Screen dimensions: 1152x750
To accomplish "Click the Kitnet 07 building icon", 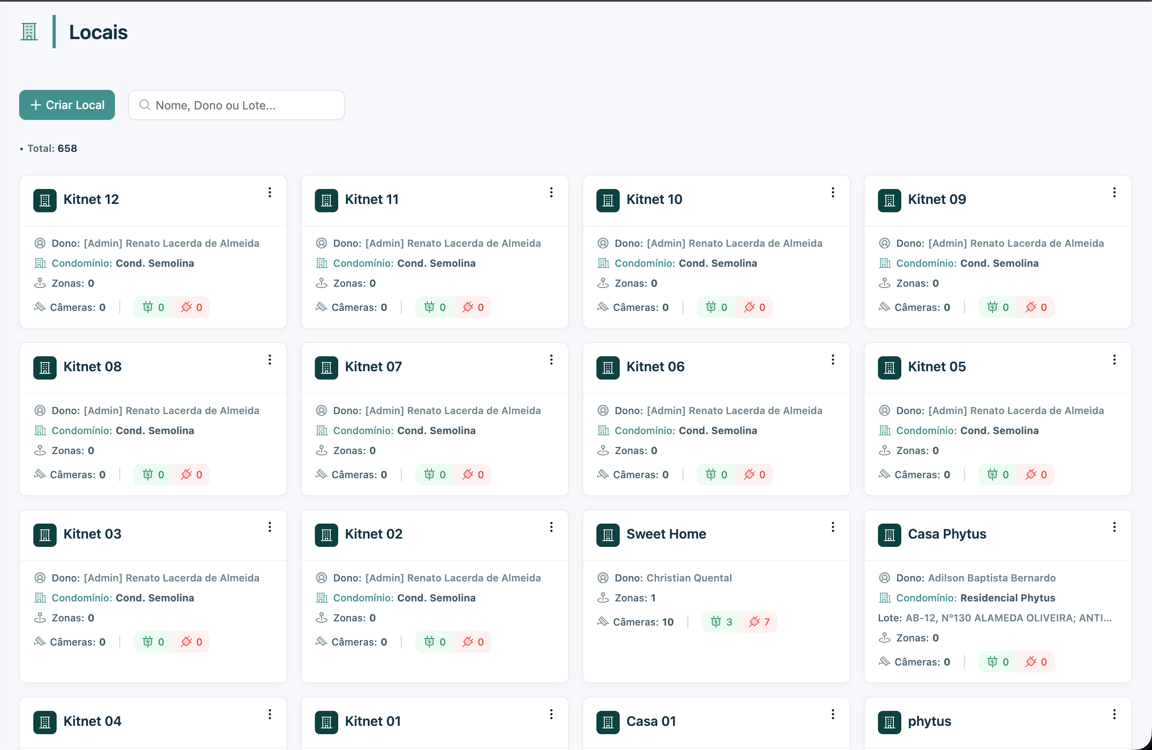I will pyautogui.click(x=326, y=368).
